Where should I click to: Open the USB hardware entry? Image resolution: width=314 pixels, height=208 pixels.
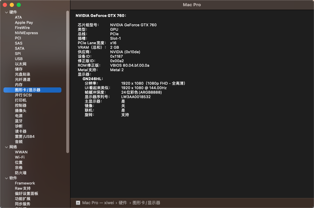[x=19, y=59]
